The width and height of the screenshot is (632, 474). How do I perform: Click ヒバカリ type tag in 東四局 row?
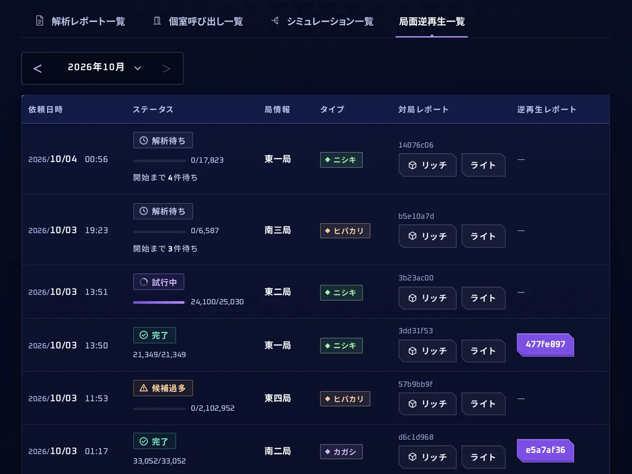tap(345, 399)
